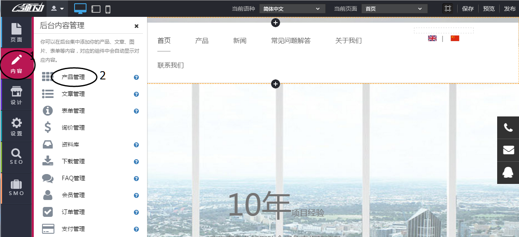Open 产品管理 via its grid icon
Image resolution: width=519 pixels, height=237 pixels.
click(48, 77)
